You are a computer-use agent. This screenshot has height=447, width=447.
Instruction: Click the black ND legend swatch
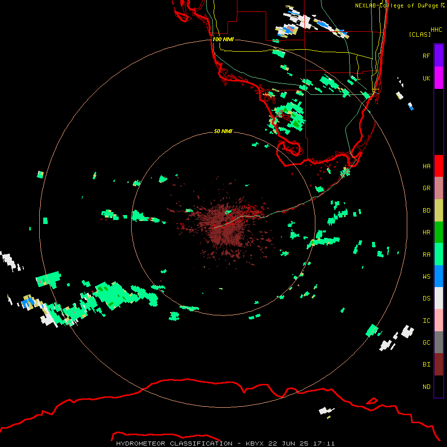439,386
